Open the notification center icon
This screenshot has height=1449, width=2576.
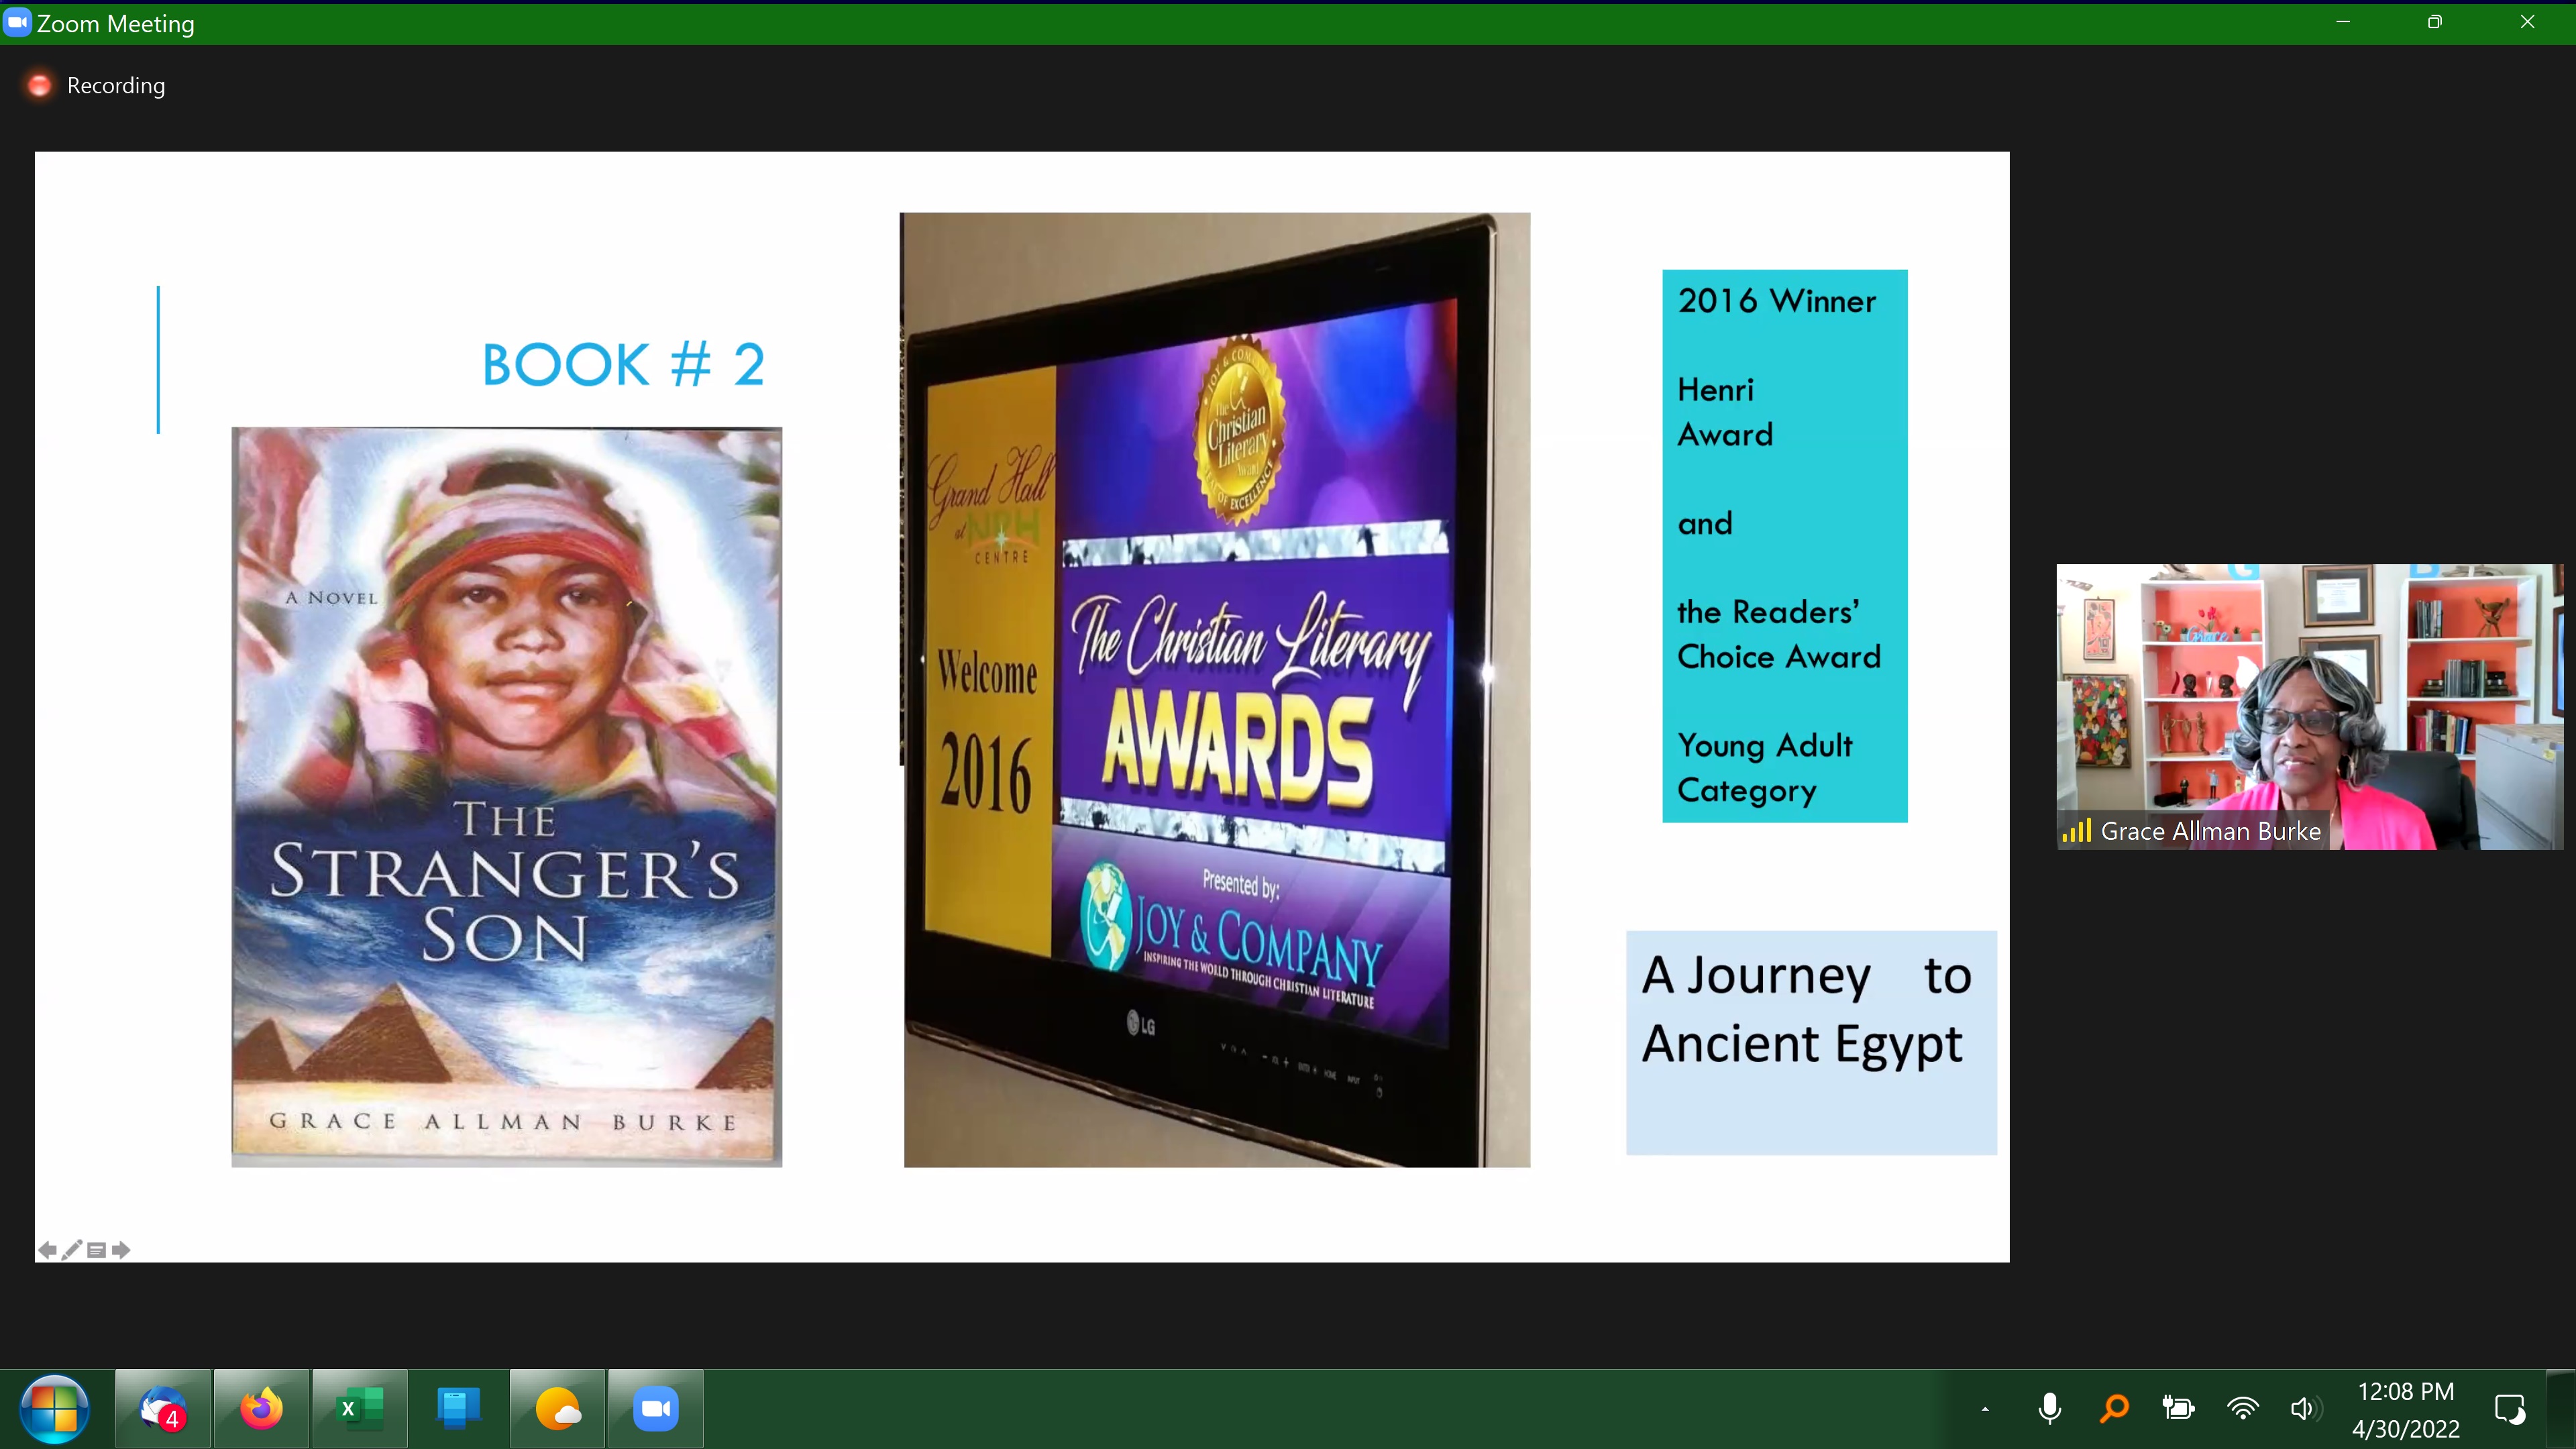(x=2510, y=1409)
